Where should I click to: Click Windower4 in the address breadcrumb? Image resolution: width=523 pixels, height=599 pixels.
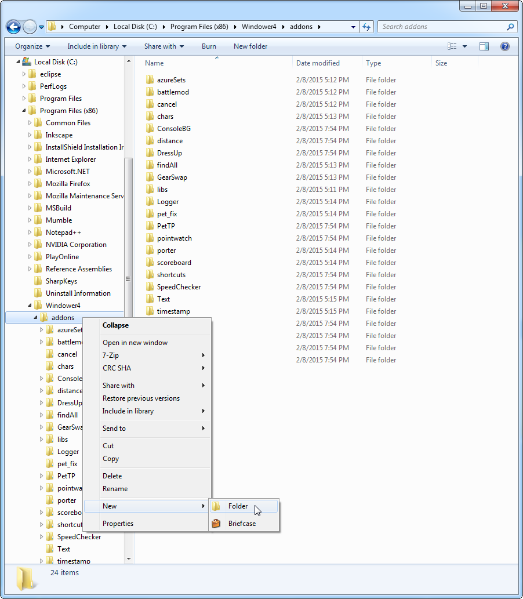(x=259, y=27)
